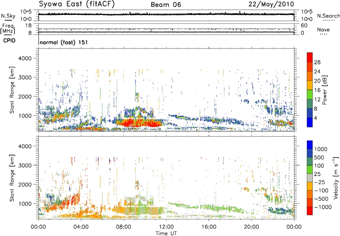The height and width of the screenshot is (236, 340).
Task: Click the 'N.Search' legend label
Action: pos(329,16)
